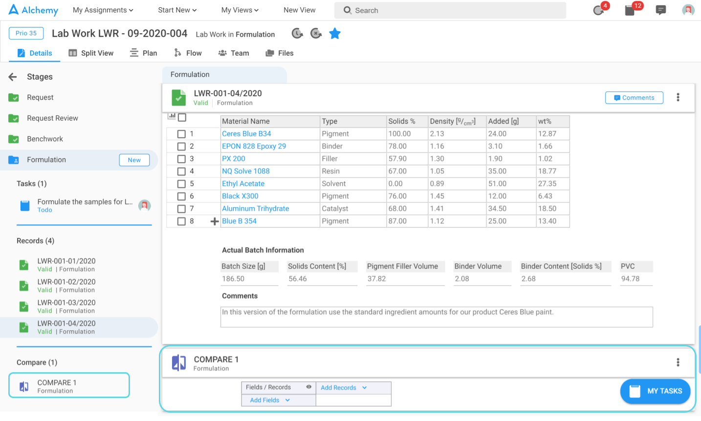
Task: Open tasks clipboard icon with badge 12
Action: pos(630,10)
